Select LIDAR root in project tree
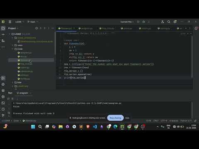The image size is (199, 149). (x=16, y=34)
